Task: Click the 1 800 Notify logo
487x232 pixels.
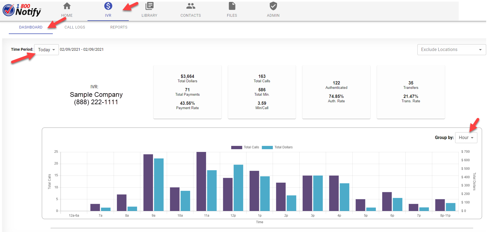Action: [22, 10]
